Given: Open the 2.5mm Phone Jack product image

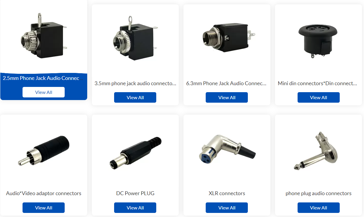Looking at the screenshot, I should (x=44, y=36).
